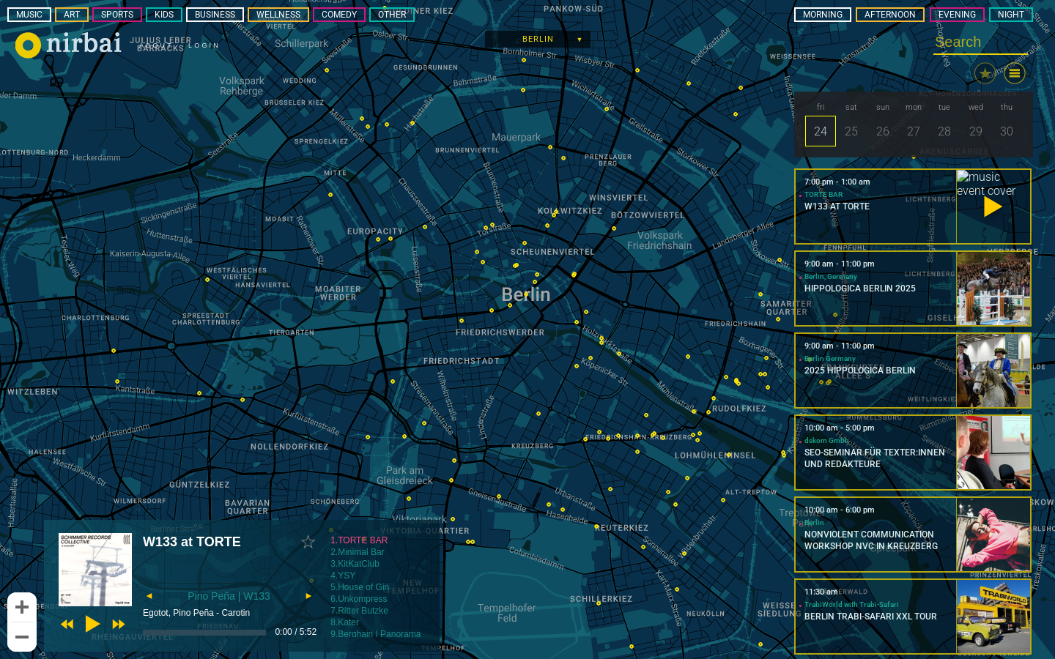Toggle ART category filter

72,15
